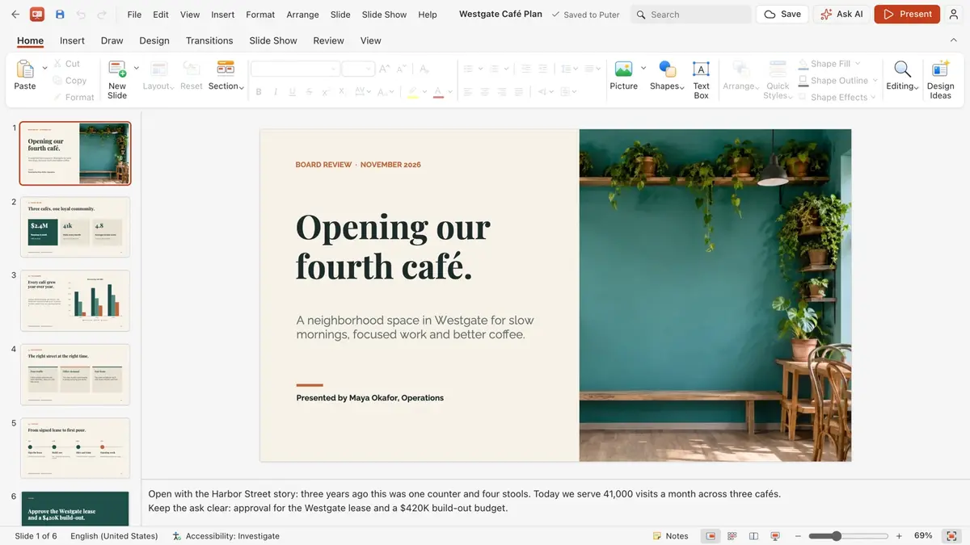Switch to the Review tab
The image size is (970, 545).
tap(328, 40)
